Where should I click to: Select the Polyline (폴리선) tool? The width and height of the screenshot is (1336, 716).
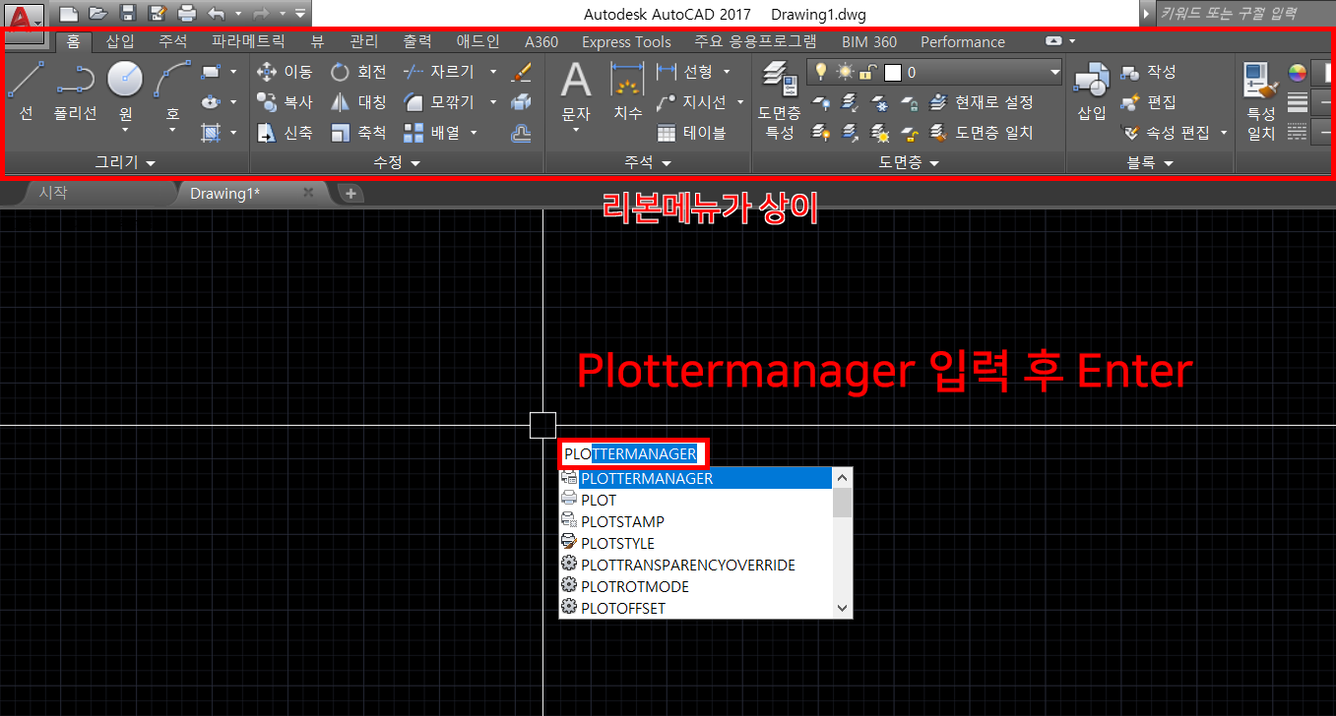coord(76,90)
